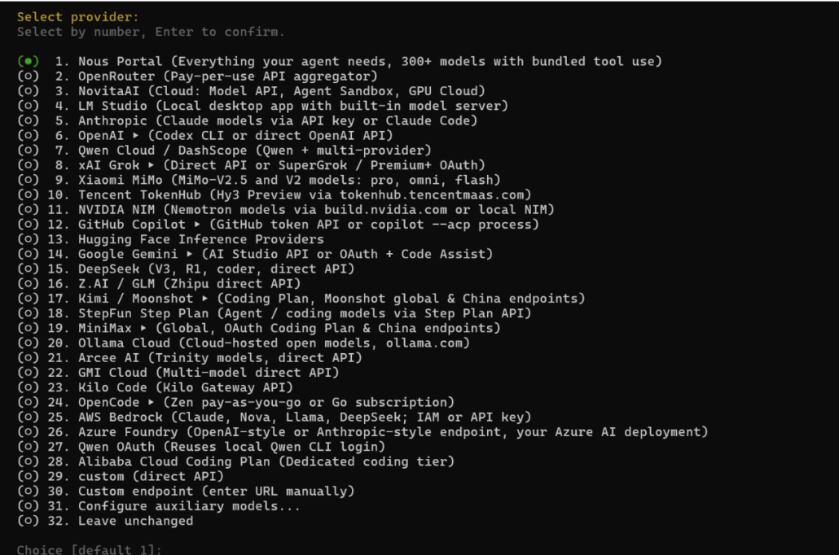Expand the GitHub Copilot submenu arrow
Screen dimensions: 839x555
pyautogui.click(x=197, y=225)
